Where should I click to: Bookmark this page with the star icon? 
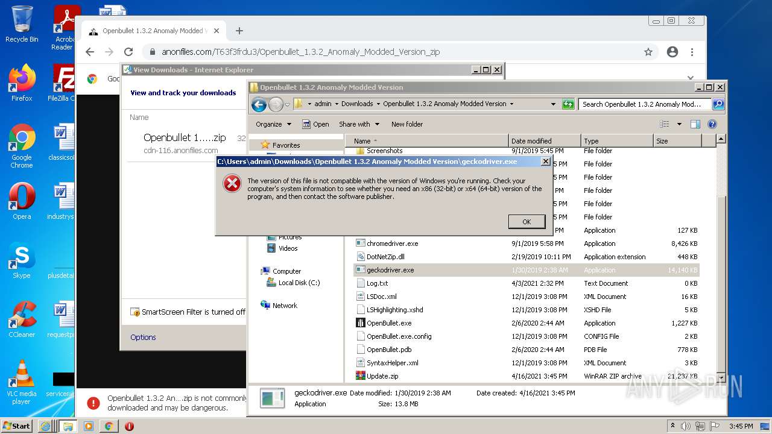click(x=648, y=52)
